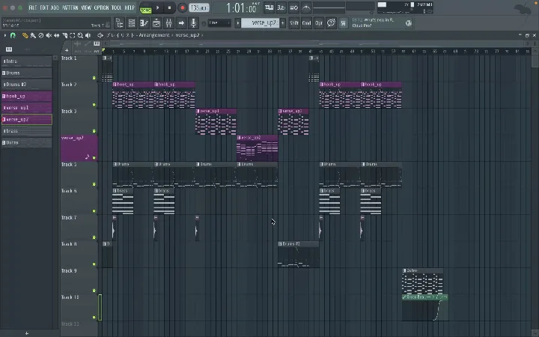Select the Delete tool in playlist toolbar
The width and height of the screenshot is (539, 337).
click(x=41, y=35)
